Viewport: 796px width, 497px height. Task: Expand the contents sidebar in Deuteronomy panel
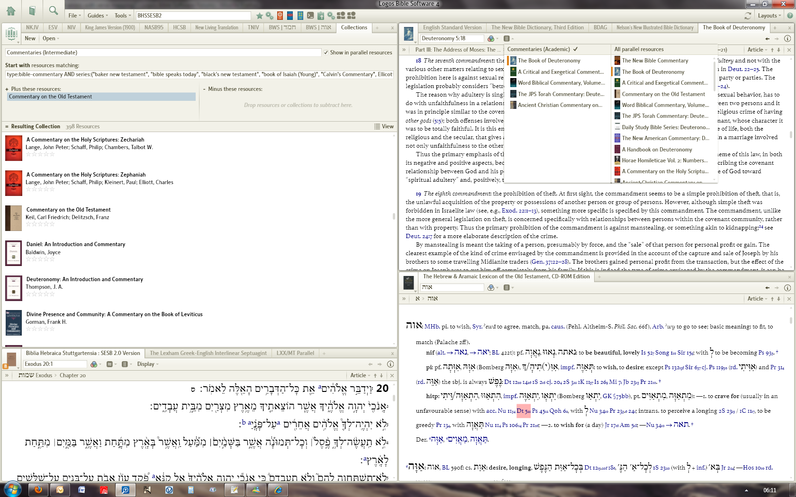tap(404, 50)
